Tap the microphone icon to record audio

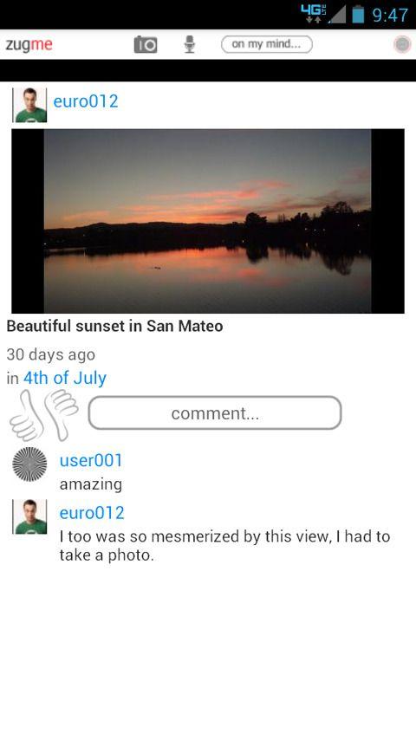pyautogui.click(x=189, y=44)
